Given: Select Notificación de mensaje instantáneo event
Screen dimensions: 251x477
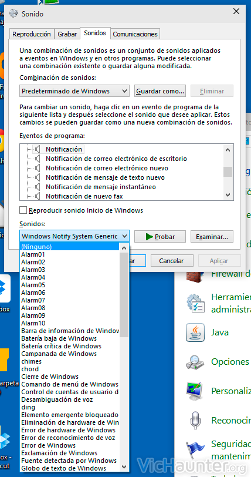Looking at the screenshot, I should tap(101, 187).
